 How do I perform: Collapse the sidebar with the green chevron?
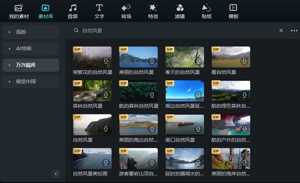tap(56, 174)
